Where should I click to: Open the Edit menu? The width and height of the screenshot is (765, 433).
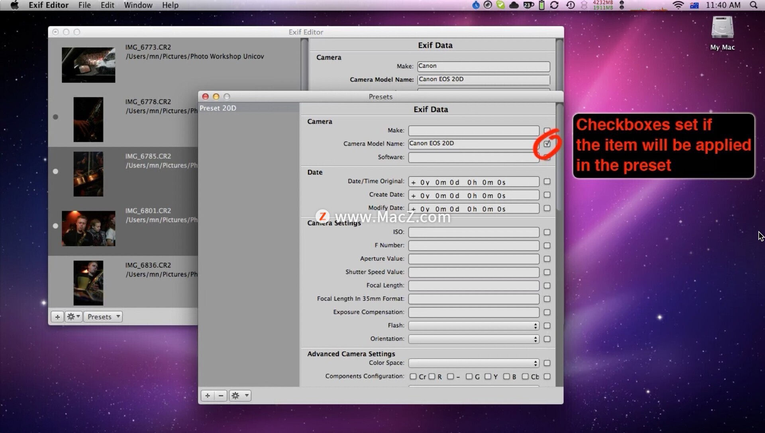pyautogui.click(x=108, y=5)
